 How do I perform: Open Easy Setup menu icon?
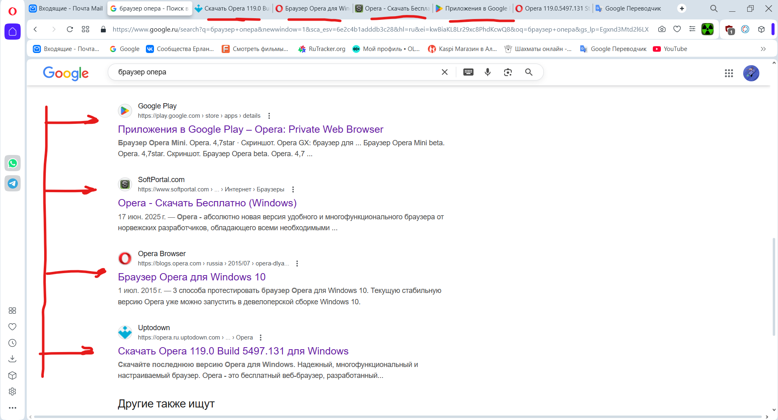coord(692,29)
